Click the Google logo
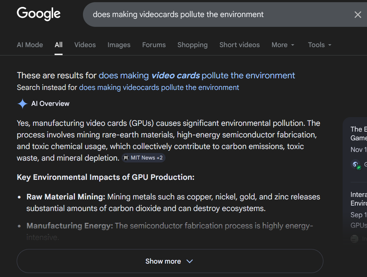 (39, 14)
